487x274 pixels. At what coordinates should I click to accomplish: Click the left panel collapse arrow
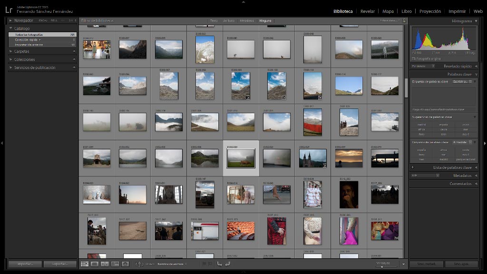2,143
